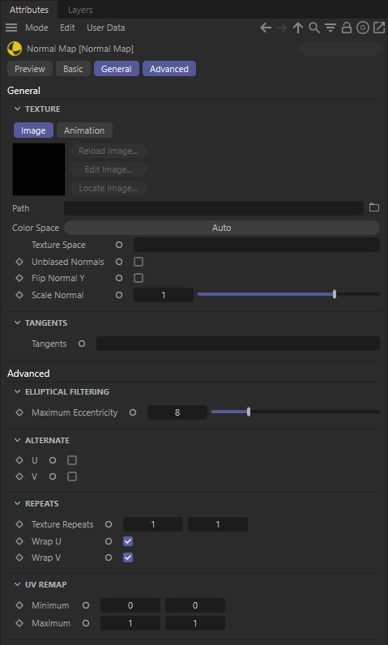Open the hamburger menu icon

[x=11, y=28]
